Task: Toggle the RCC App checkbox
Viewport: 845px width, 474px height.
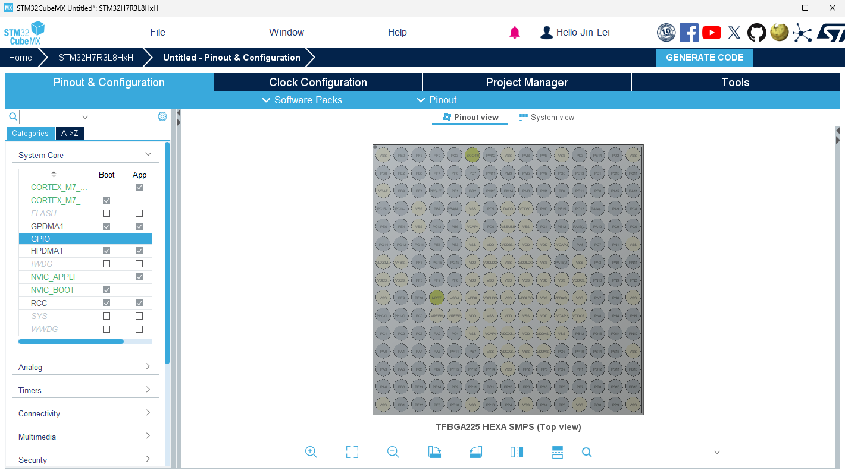Action: (139, 303)
